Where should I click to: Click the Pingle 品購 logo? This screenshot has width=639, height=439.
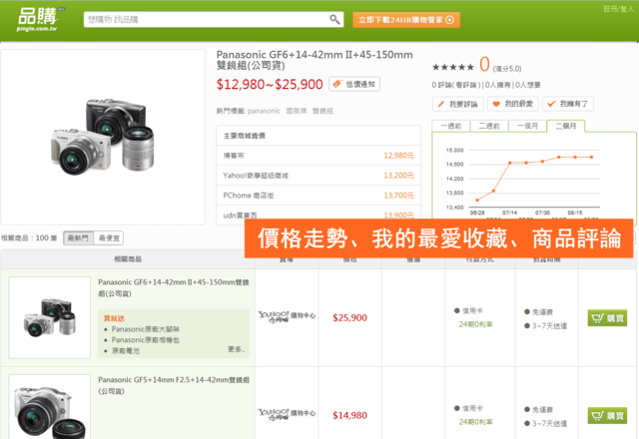coord(40,19)
